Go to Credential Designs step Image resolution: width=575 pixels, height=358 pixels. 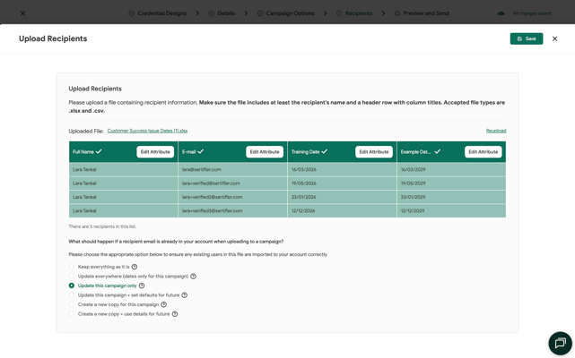click(x=158, y=13)
